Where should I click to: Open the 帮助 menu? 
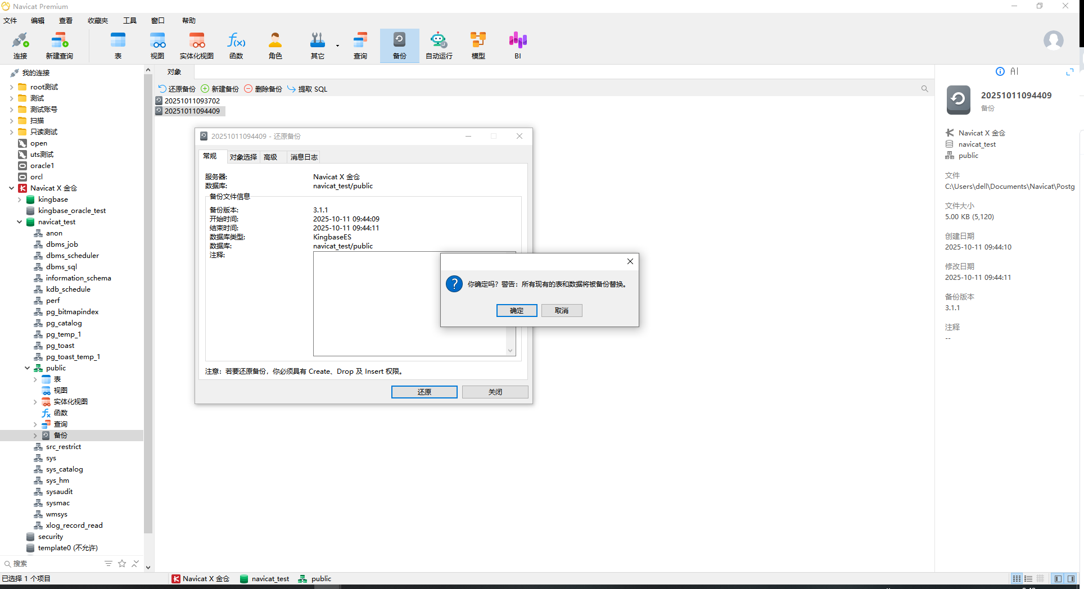189,21
